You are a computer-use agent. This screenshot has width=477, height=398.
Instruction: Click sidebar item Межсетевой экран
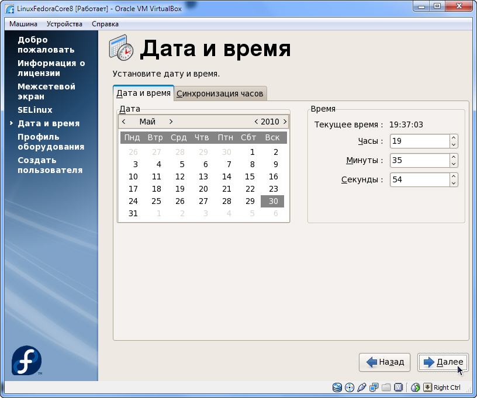(x=46, y=92)
